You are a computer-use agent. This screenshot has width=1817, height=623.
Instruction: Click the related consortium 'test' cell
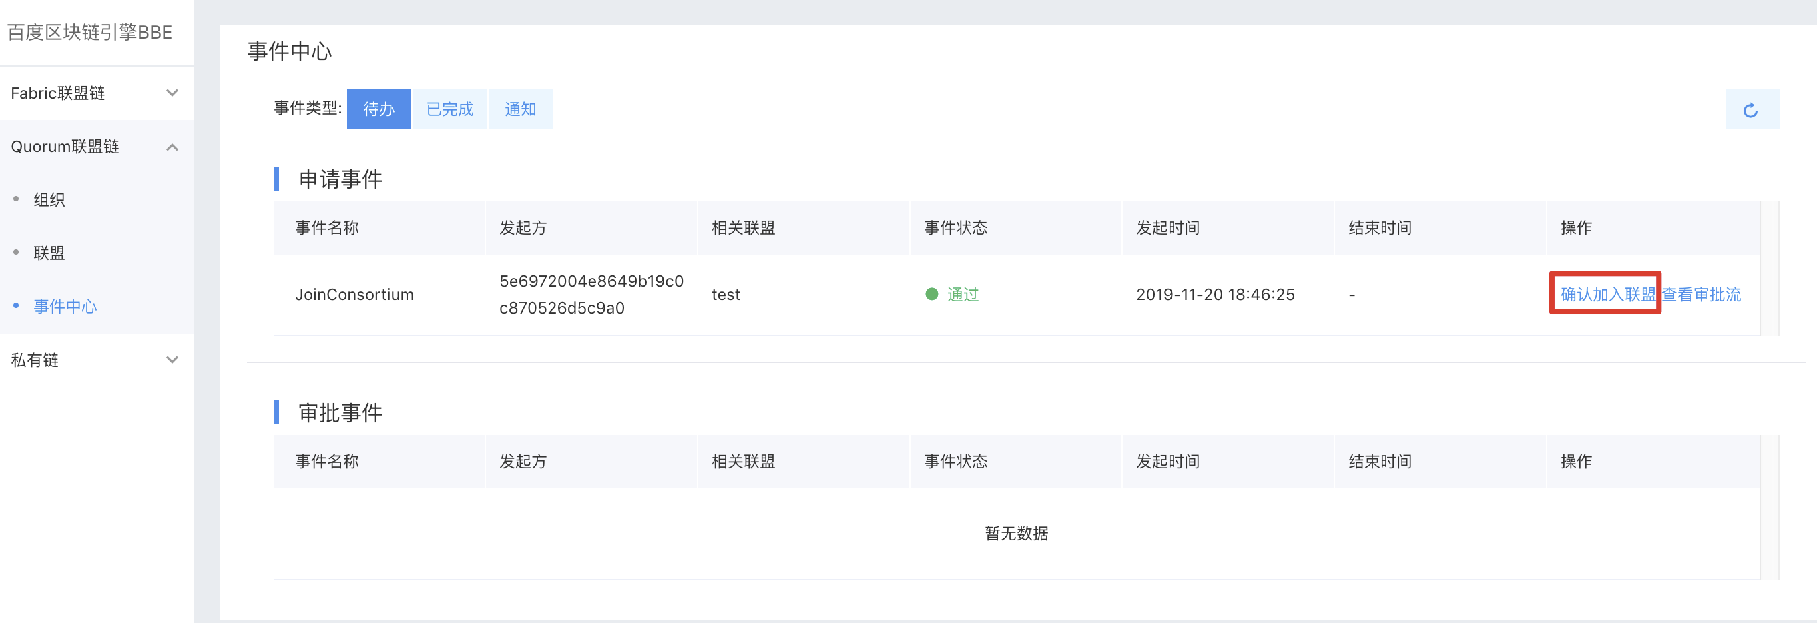click(726, 295)
